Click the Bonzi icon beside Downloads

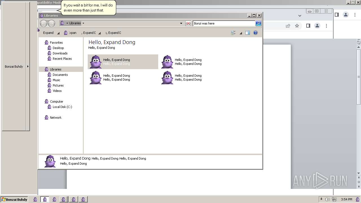pos(49,53)
